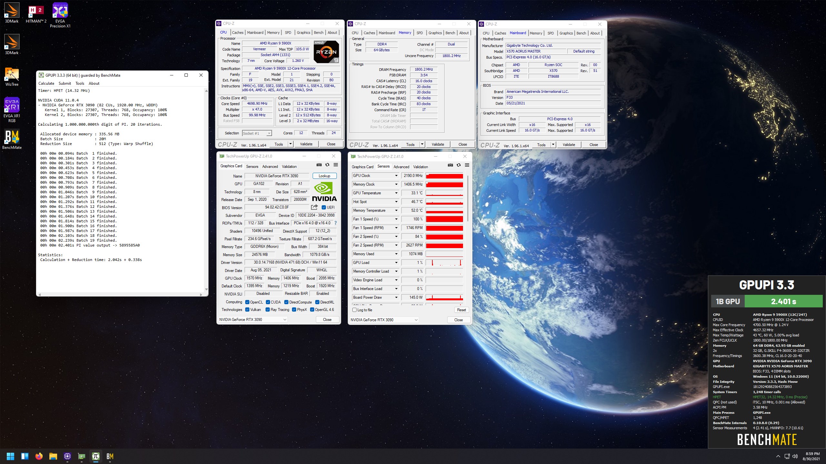Open EVGA XR1 RGB desktop shortcut
The width and height of the screenshot is (826, 464).
[12, 110]
